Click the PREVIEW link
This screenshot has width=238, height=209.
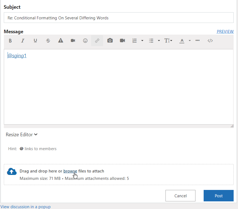225,32
